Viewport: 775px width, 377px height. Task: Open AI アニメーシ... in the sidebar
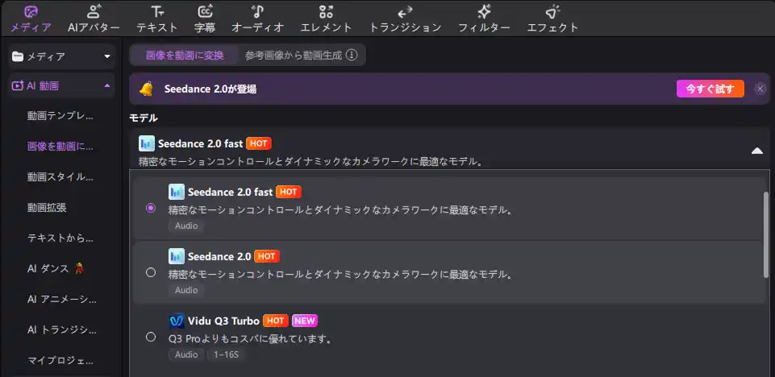62,300
